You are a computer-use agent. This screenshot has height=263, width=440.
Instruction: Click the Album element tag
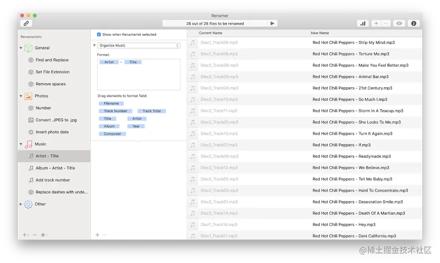109,126
